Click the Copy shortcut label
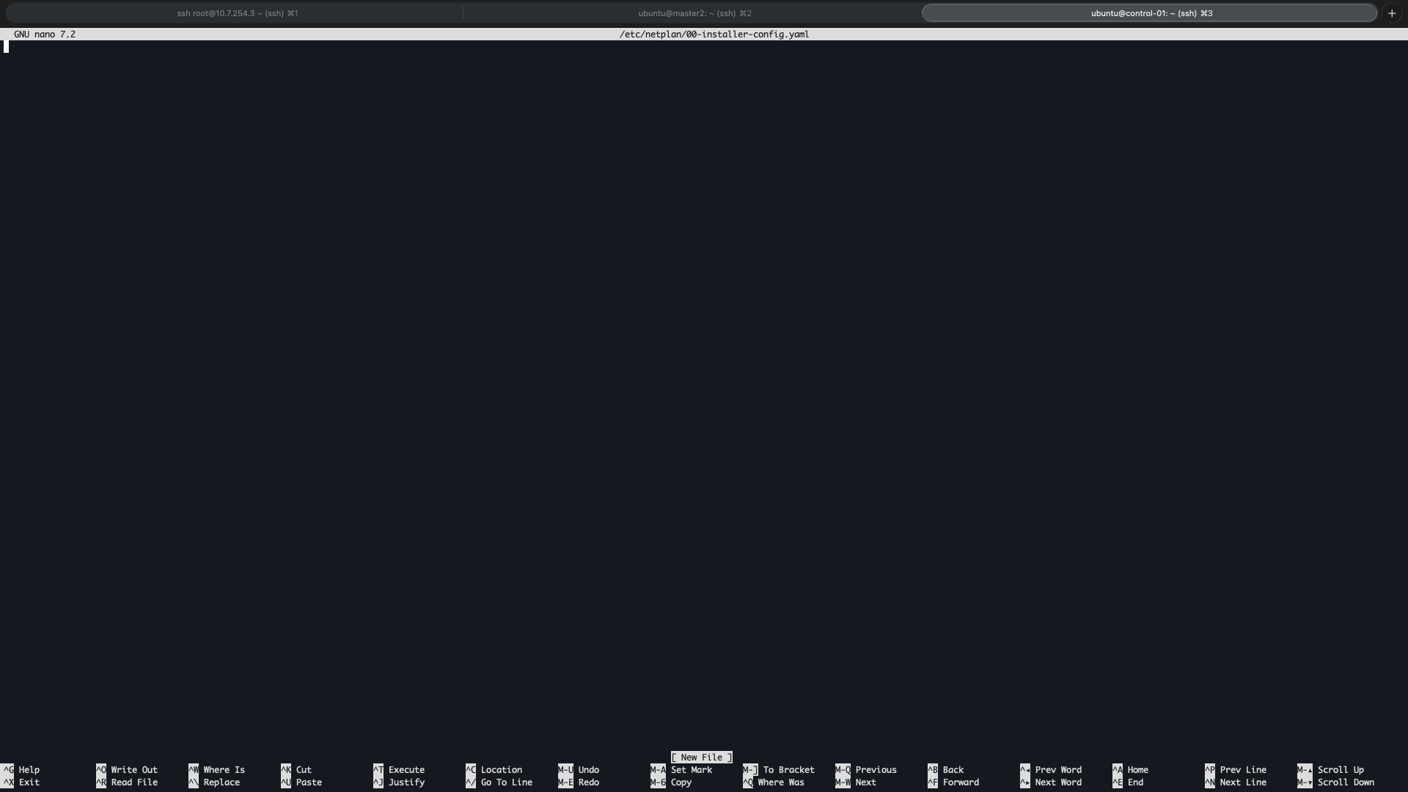The width and height of the screenshot is (1408, 792). (681, 782)
